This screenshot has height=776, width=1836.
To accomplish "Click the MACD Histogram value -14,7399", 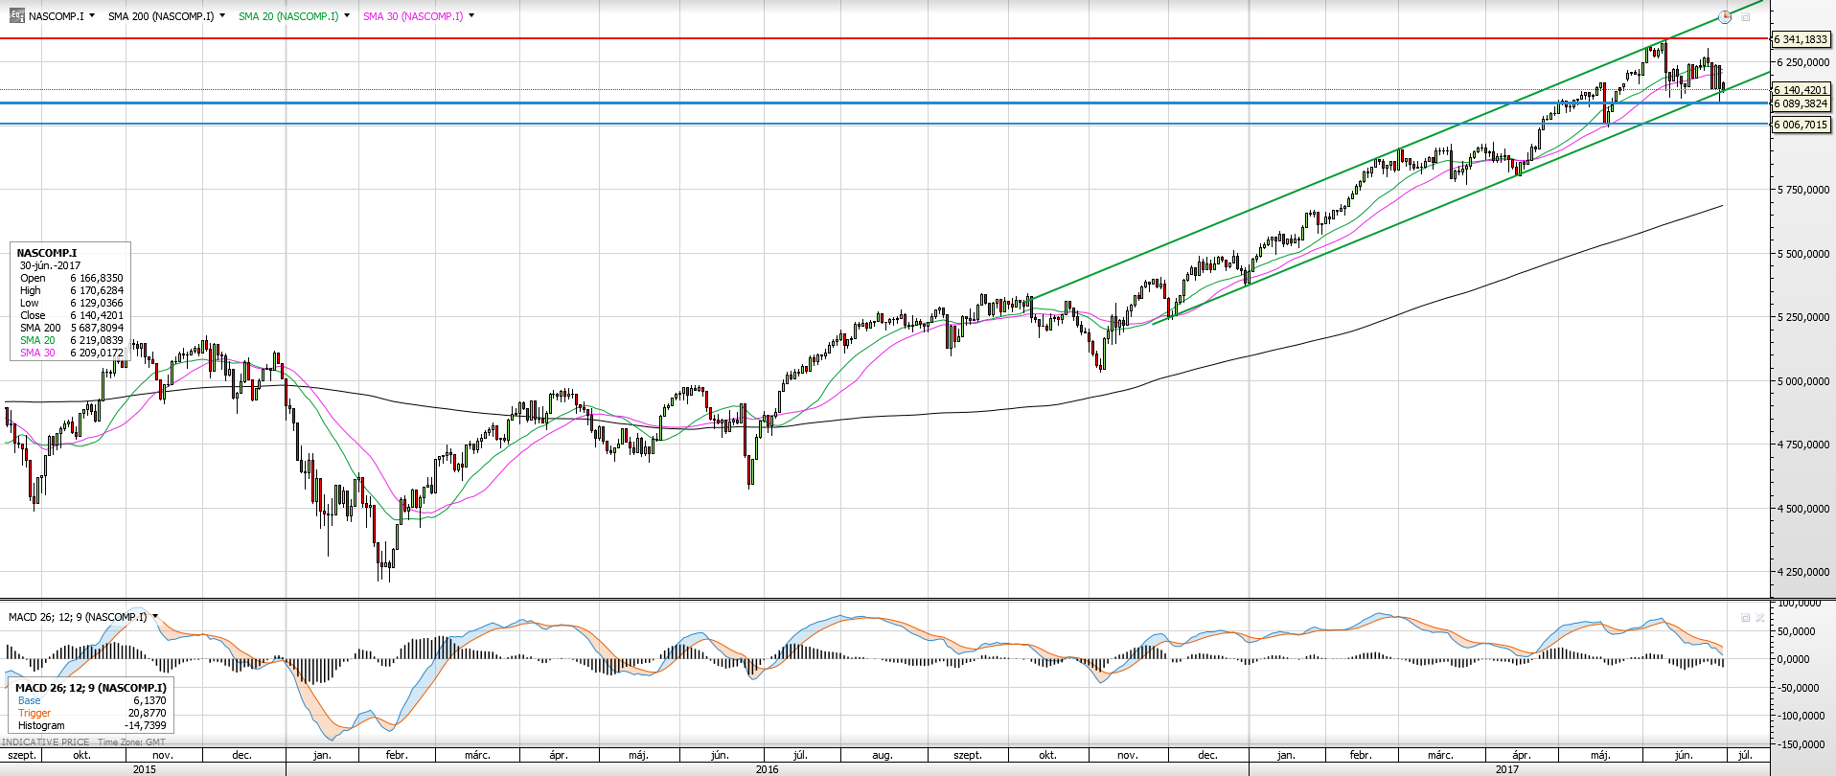I will (x=145, y=725).
